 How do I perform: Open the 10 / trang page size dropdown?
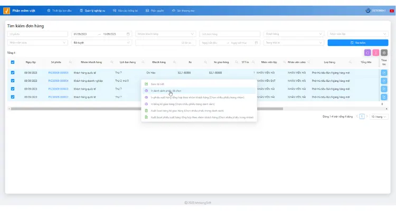tap(379, 117)
